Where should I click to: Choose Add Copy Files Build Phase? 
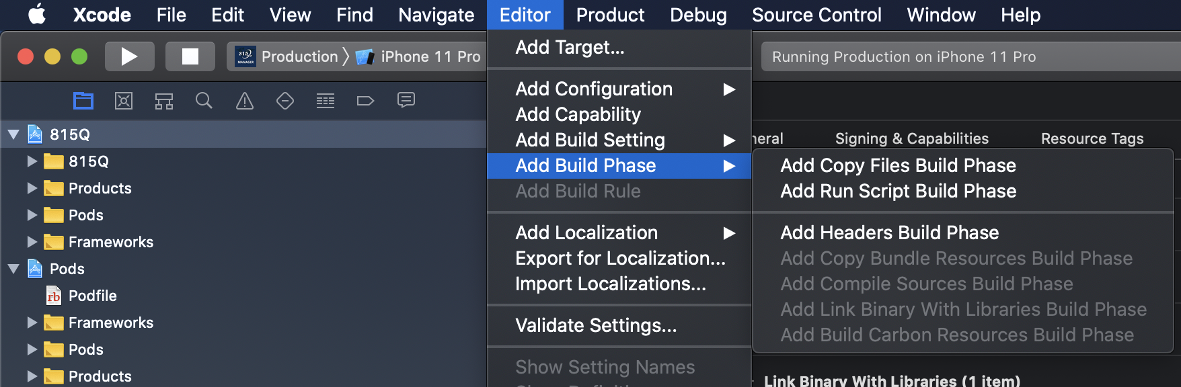963,165
